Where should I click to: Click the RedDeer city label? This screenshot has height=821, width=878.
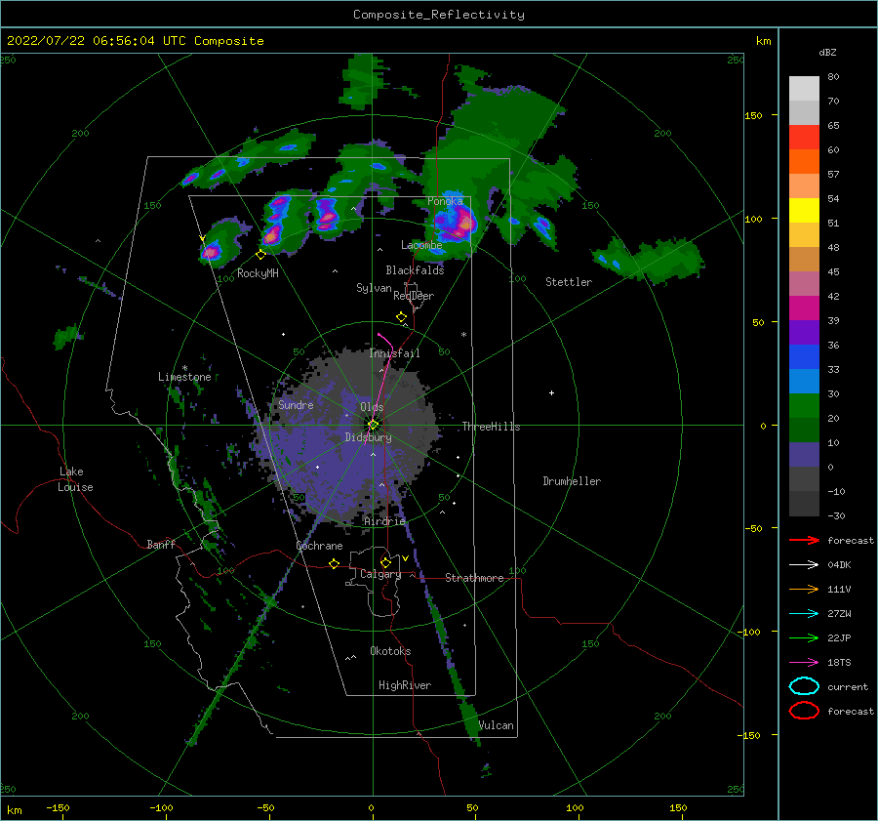click(x=414, y=296)
